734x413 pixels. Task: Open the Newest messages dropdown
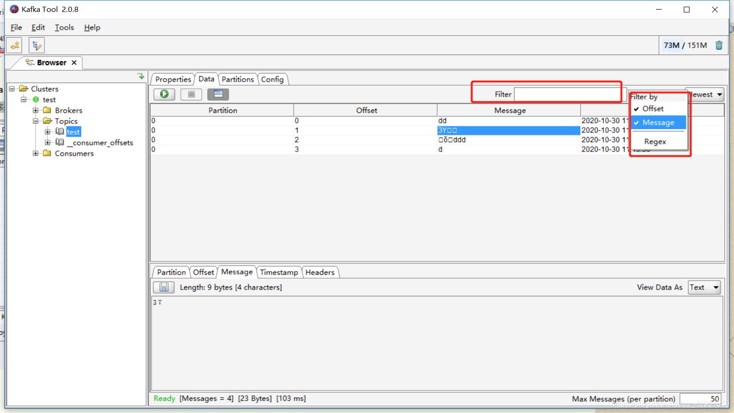(706, 95)
